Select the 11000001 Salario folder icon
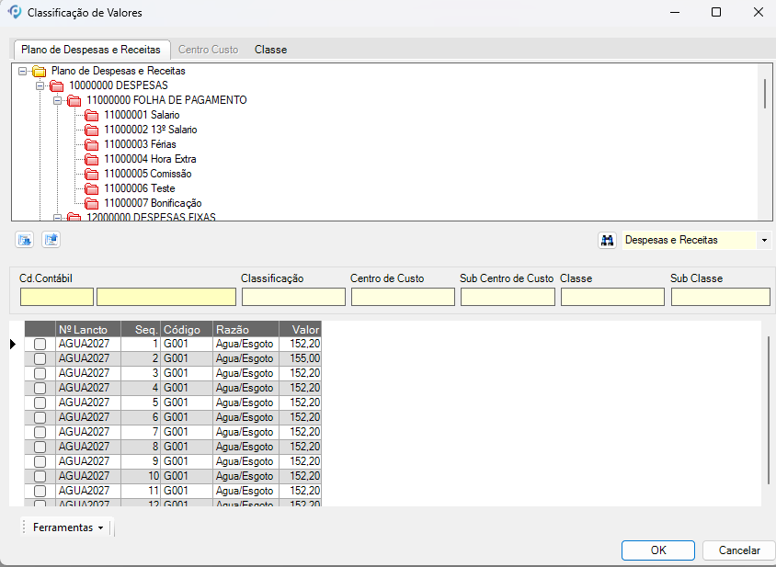The image size is (776, 567). (x=91, y=115)
